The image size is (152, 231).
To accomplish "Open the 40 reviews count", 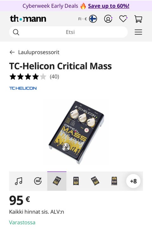I will [x=54, y=77].
